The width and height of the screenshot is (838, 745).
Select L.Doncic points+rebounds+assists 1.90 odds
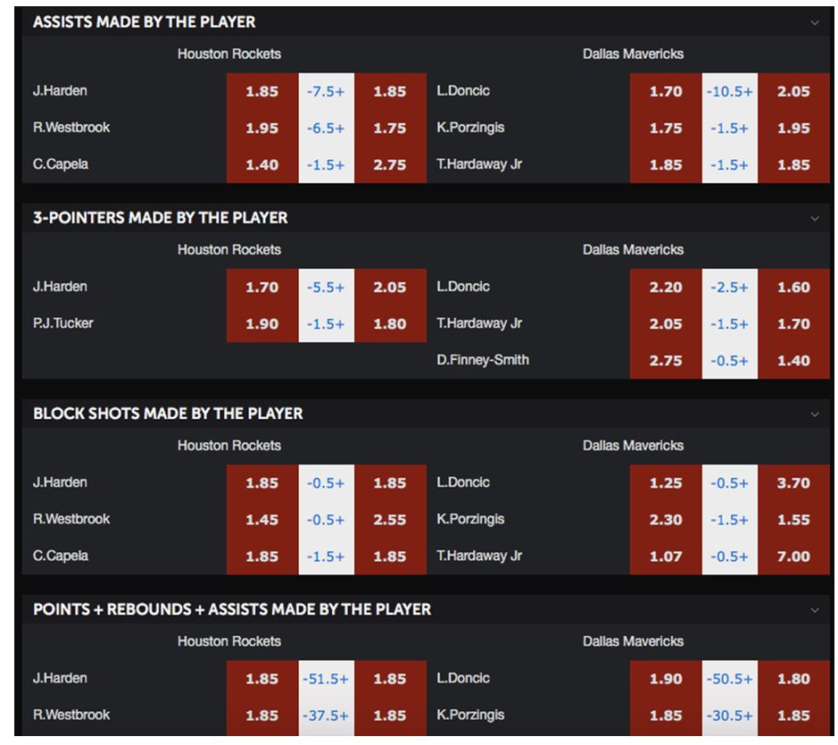[x=666, y=679]
